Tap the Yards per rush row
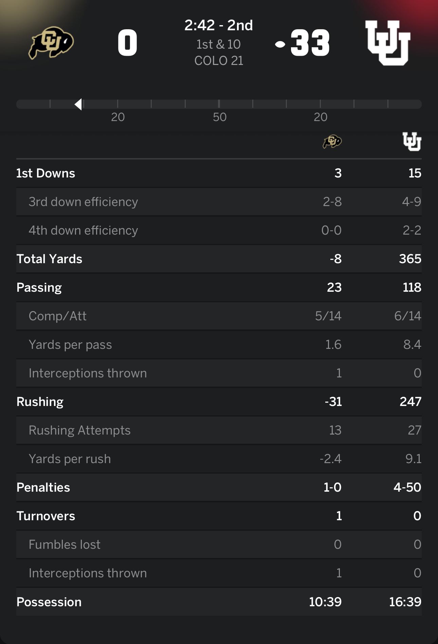 click(x=219, y=459)
